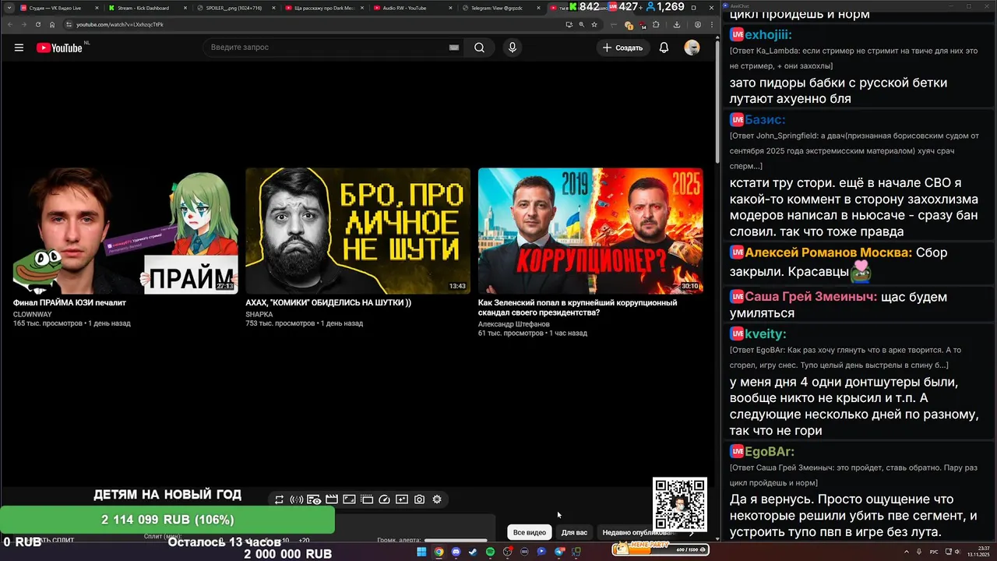Bookmark page with the star icon
997x561 pixels.
coord(594,24)
